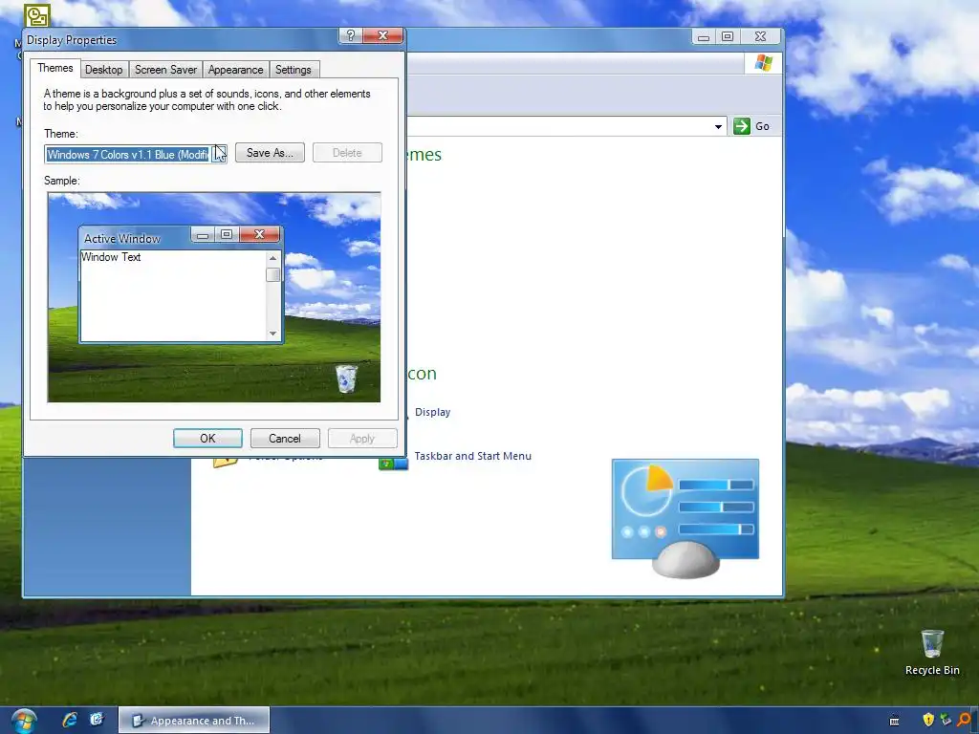Image resolution: width=979 pixels, height=734 pixels.
Task: Click the sample window scroll up arrow
Action: (272, 258)
